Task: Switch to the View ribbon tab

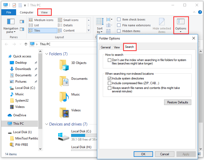Action: 44,12
